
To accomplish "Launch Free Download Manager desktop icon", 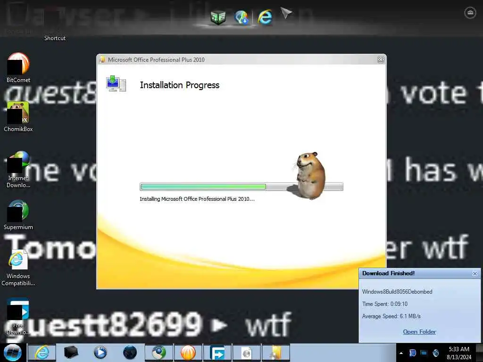I will point(18,317).
